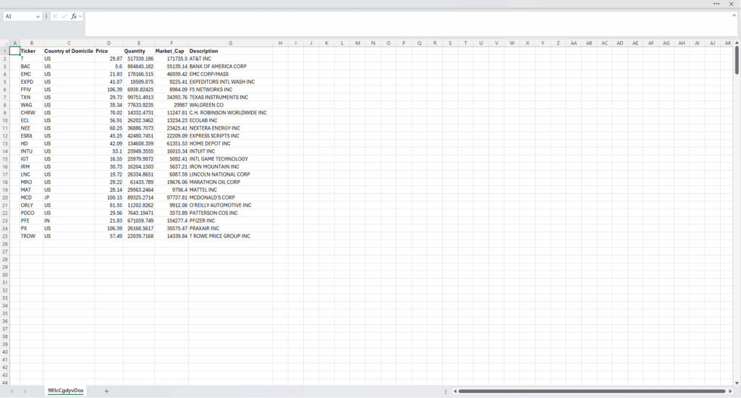Click the vertical scrollbar thumb
Image resolution: width=741 pixels, height=398 pixels.
[737, 61]
